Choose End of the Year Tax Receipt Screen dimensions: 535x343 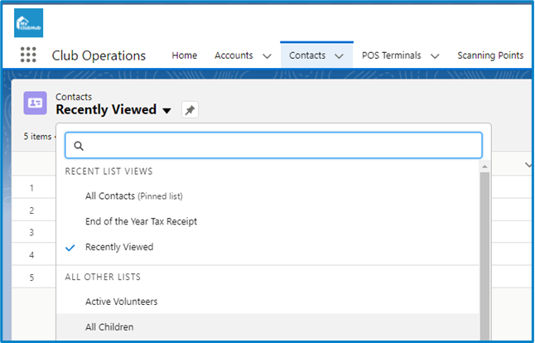[141, 221]
